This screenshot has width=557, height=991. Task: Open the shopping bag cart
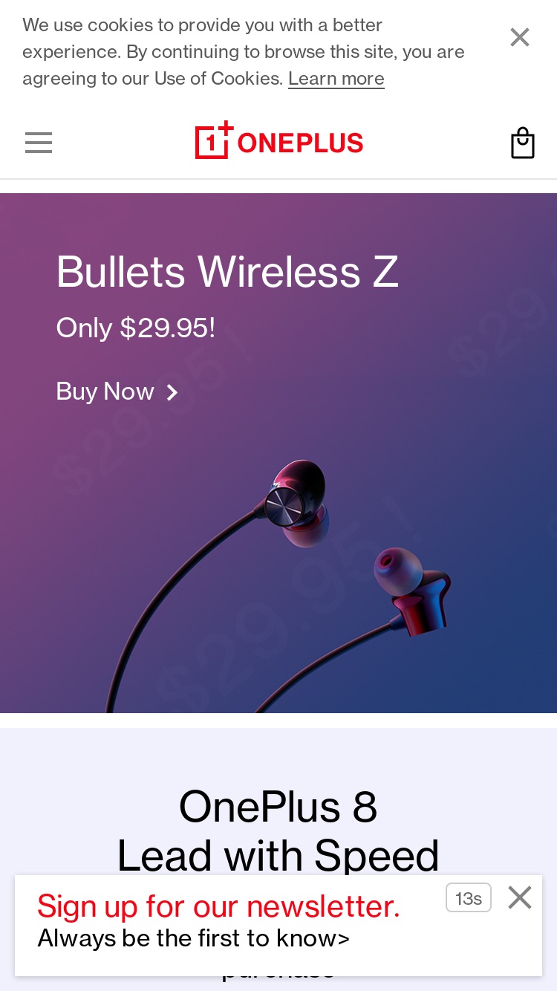pyautogui.click(x=523, y=143)
